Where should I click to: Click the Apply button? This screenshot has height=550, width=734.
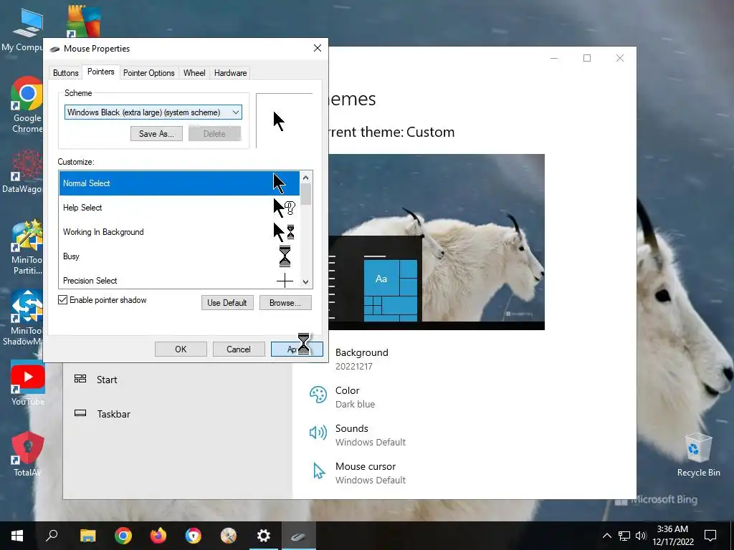pos(297,349)
